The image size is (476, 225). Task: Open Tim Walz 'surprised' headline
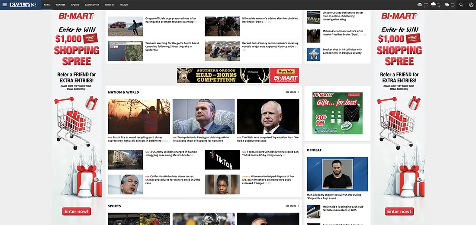pos(268,139)
